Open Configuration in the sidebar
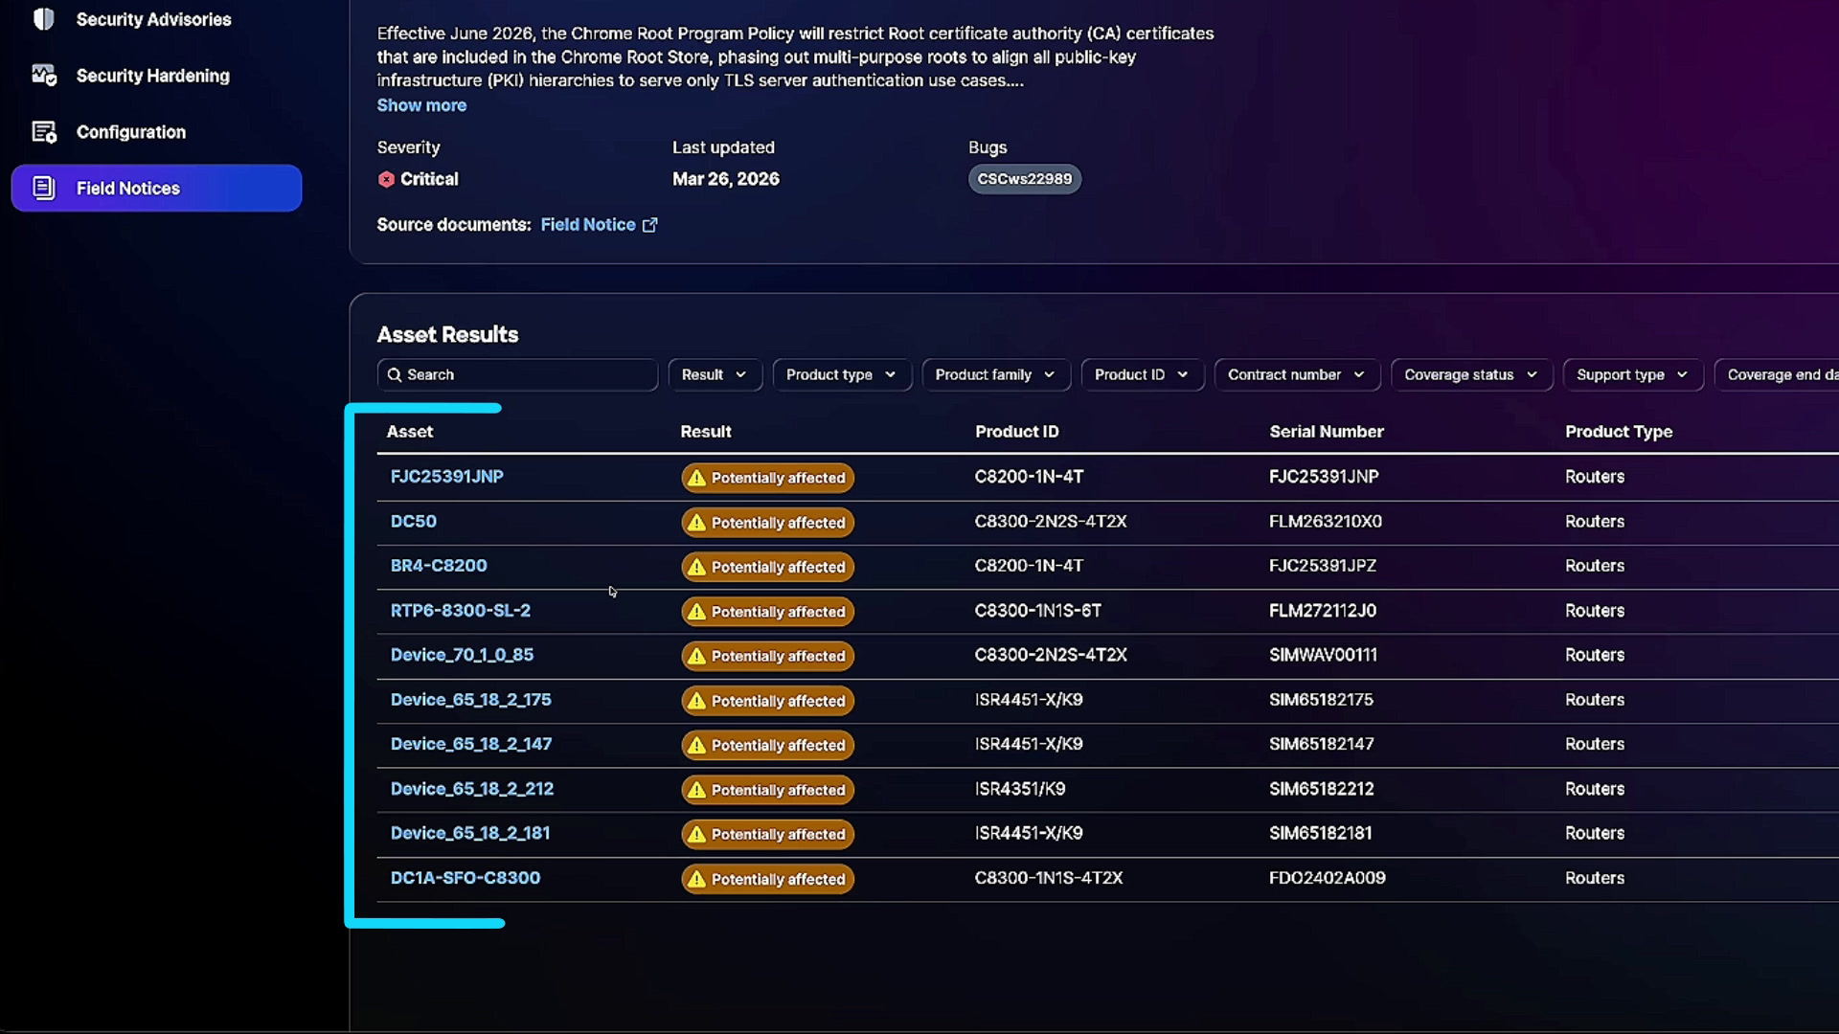This screenshot has height=1034, width=1839. [x=131, y=132]
